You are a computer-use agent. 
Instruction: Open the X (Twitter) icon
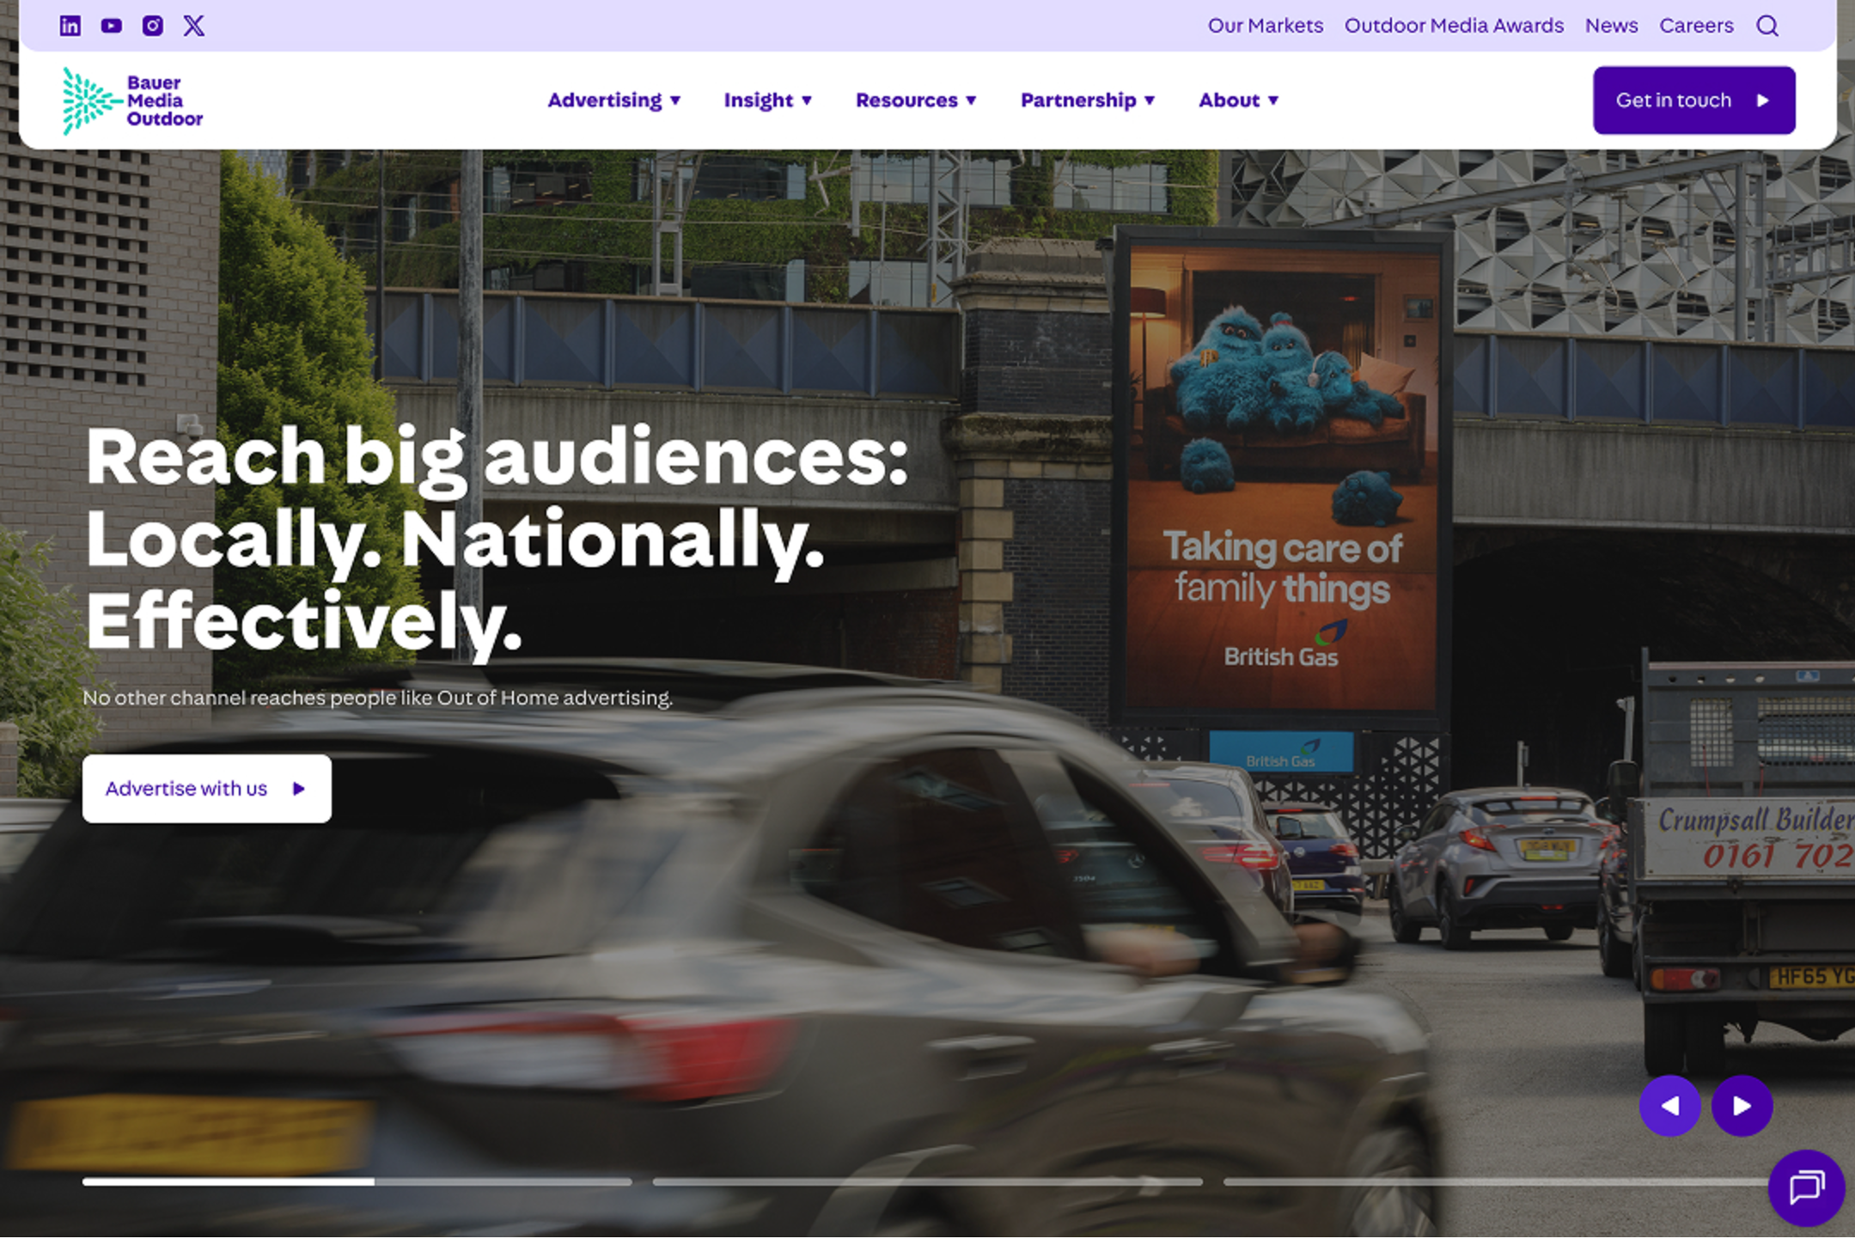click(194, 26)
